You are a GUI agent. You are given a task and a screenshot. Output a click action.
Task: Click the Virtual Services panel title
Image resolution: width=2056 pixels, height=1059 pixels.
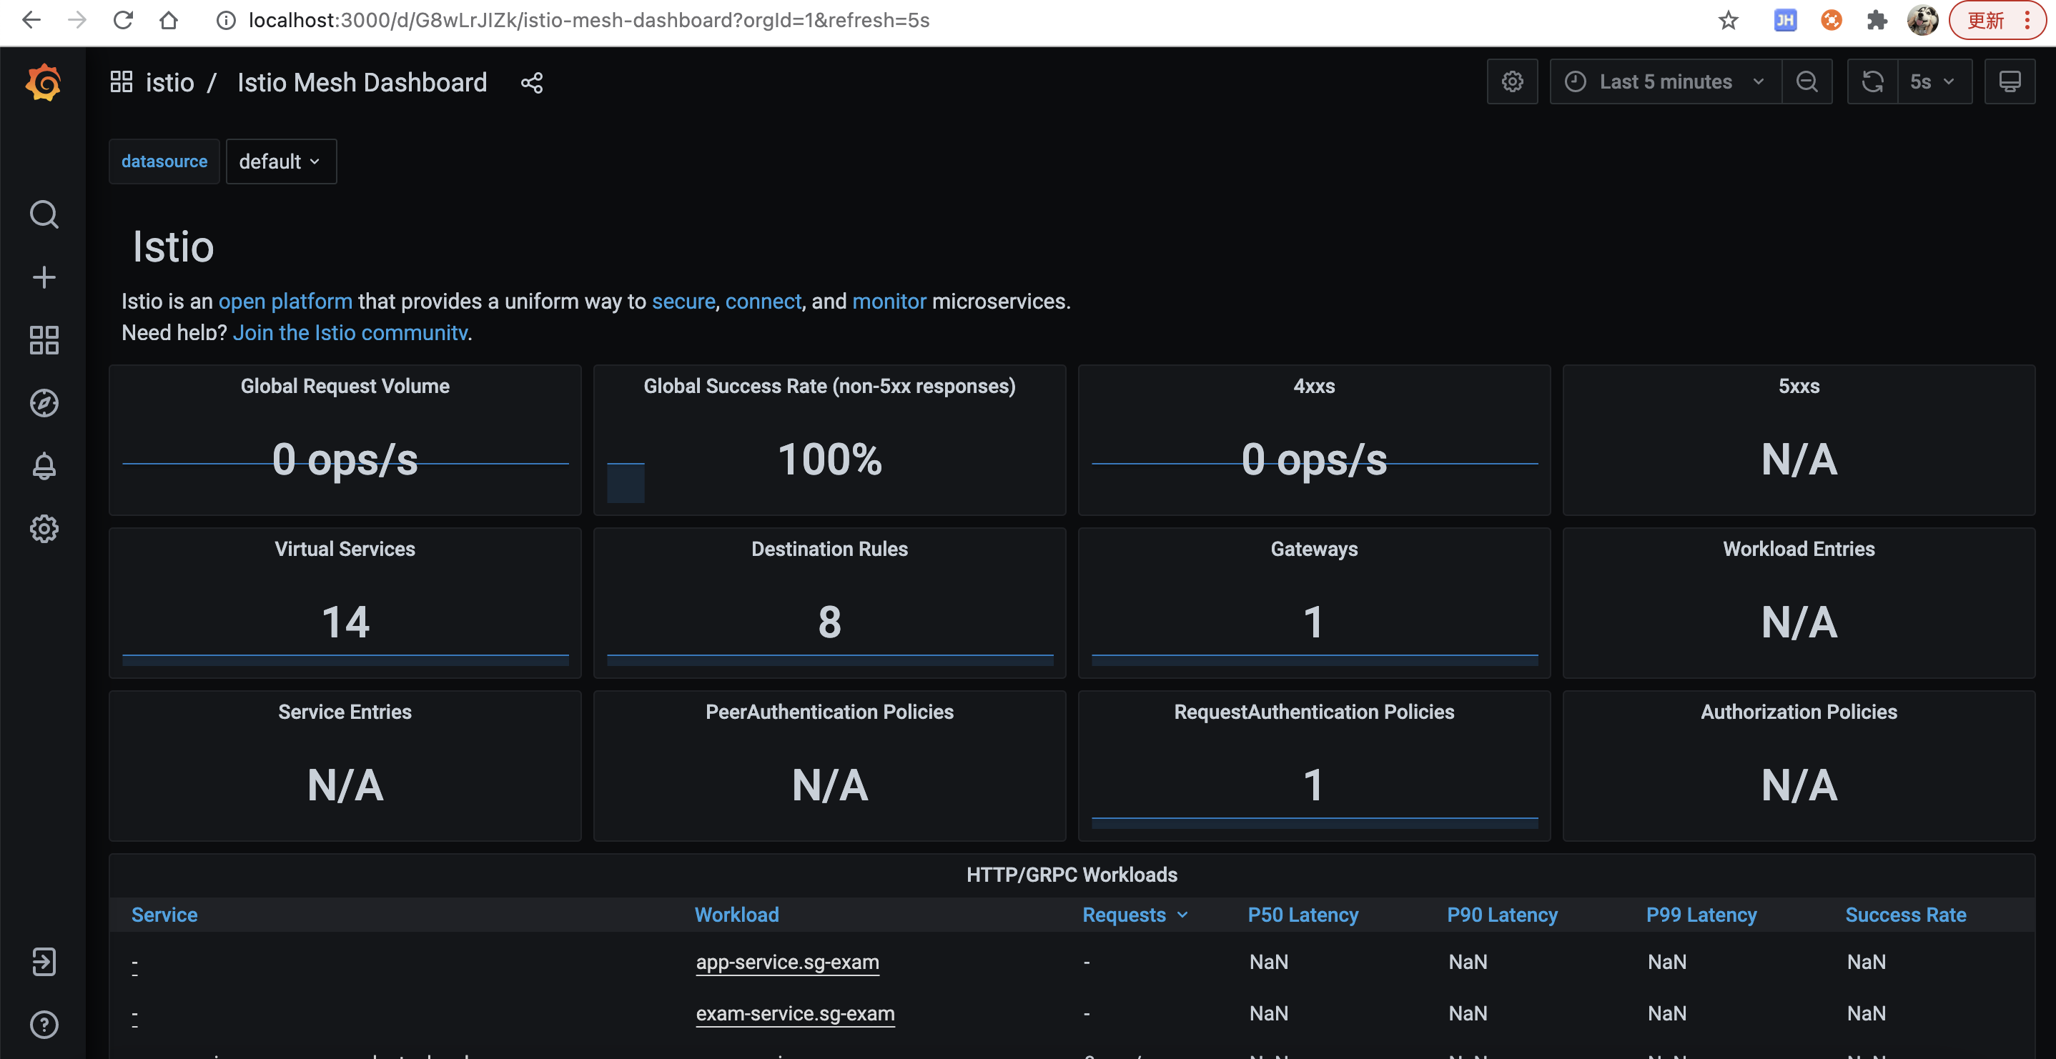(345, 548)
